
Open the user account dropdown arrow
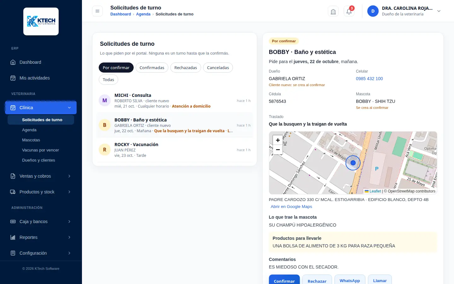coord(439,11)
